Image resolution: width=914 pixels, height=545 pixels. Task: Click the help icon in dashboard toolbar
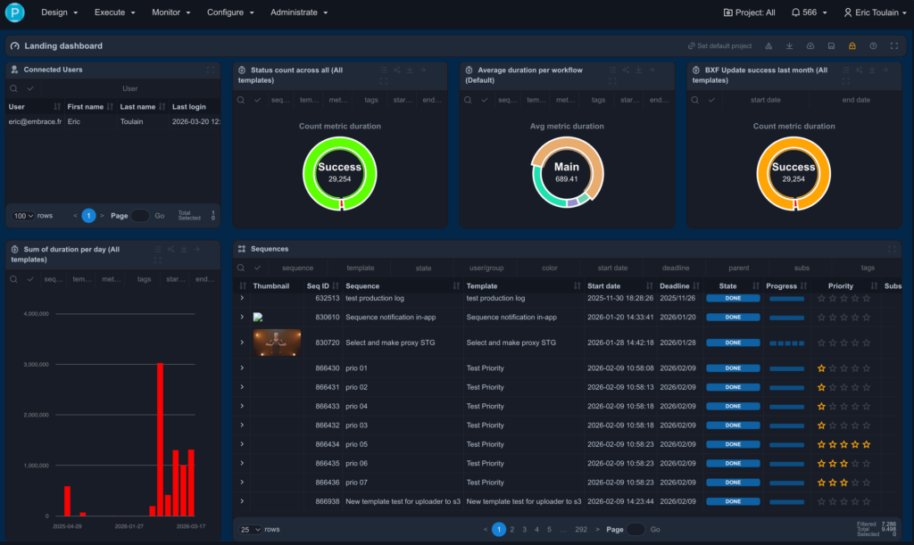click(x=873, y=45)
